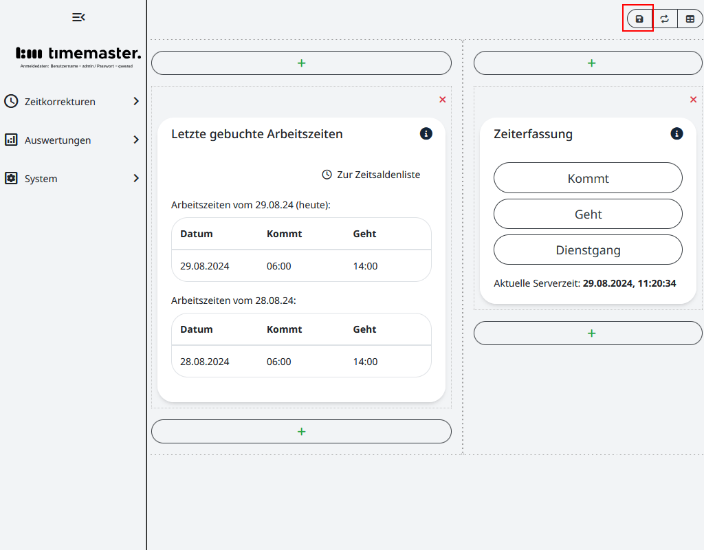Click the Zeitkorrekturen clock icon

[12, 101]
